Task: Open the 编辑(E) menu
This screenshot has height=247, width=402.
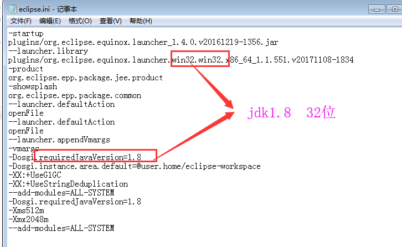Action: click(50, 21)
